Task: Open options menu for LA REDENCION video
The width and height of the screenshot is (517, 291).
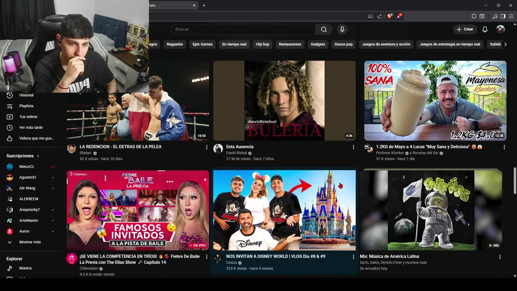Action: [207, 147]
